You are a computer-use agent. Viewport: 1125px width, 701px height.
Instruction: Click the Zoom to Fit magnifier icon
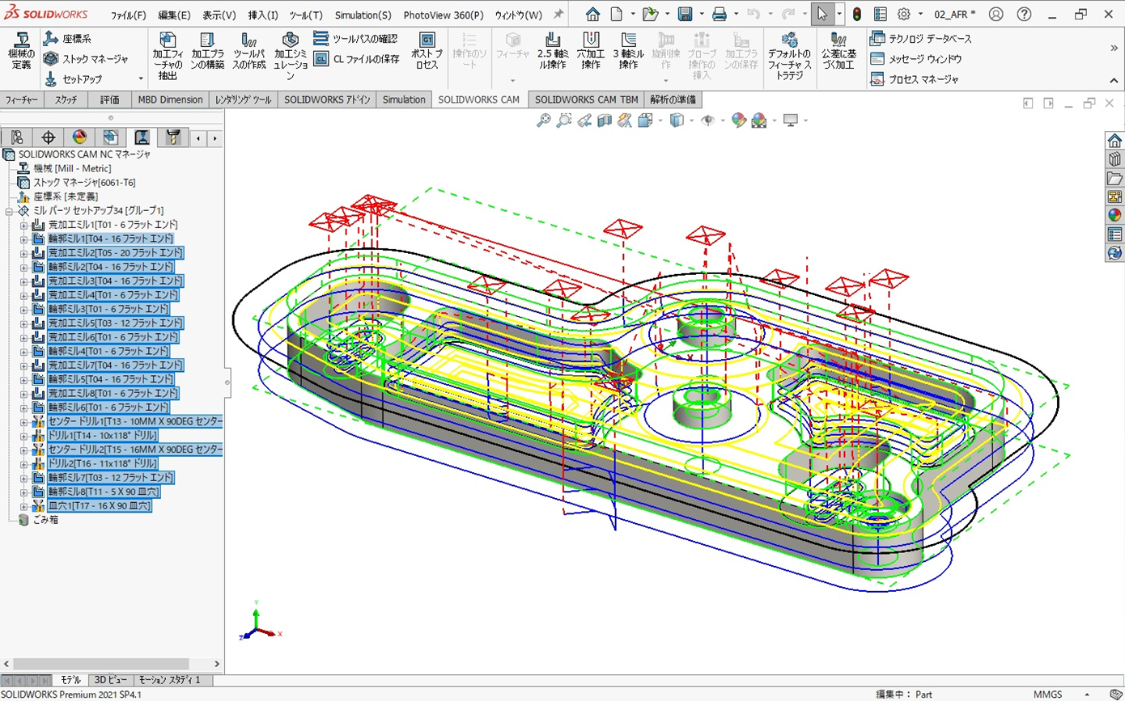544,120
